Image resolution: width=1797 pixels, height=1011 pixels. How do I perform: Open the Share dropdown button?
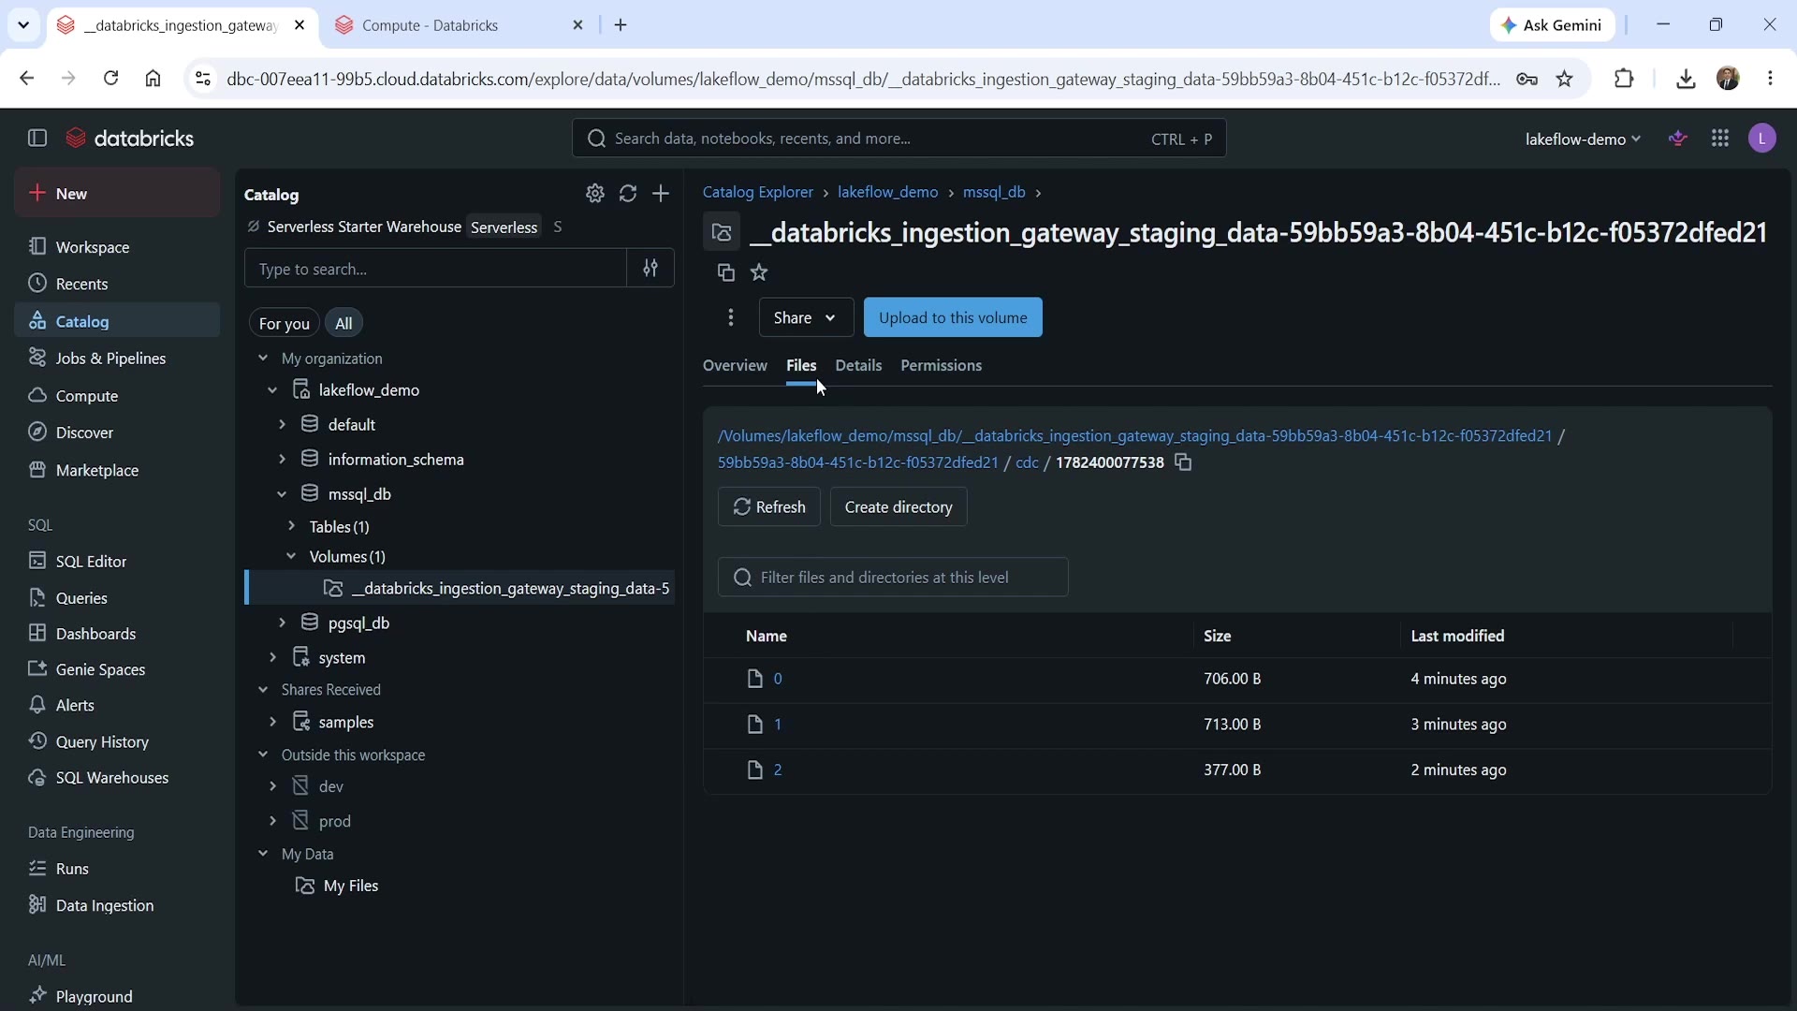tap(806, 317)
